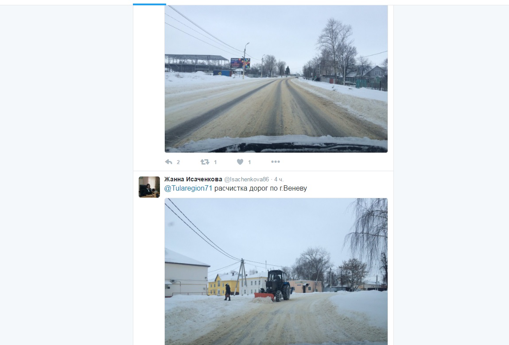Screen dimensions: 509x345
Task: Enlarge the snowy road photo
Action: [276, 79]
